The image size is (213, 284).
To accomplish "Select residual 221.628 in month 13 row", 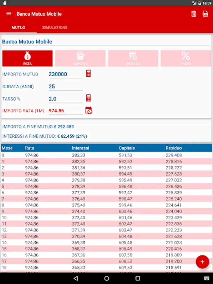I will pos(174,236).
